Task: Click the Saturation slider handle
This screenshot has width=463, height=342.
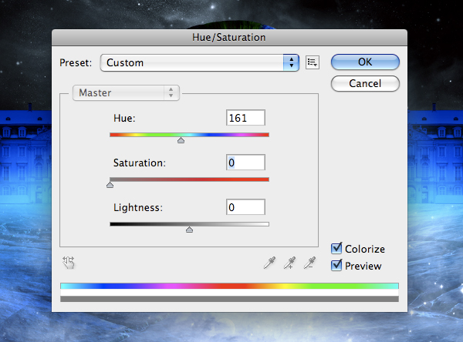Action: tap(110, 185)
